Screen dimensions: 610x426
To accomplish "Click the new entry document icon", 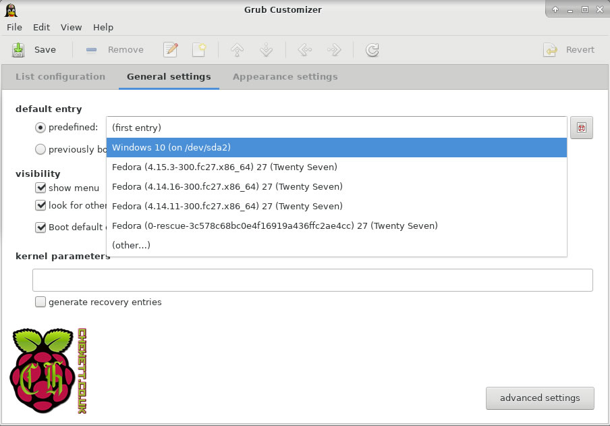I will pyautogui.click(x=198, y=49).
